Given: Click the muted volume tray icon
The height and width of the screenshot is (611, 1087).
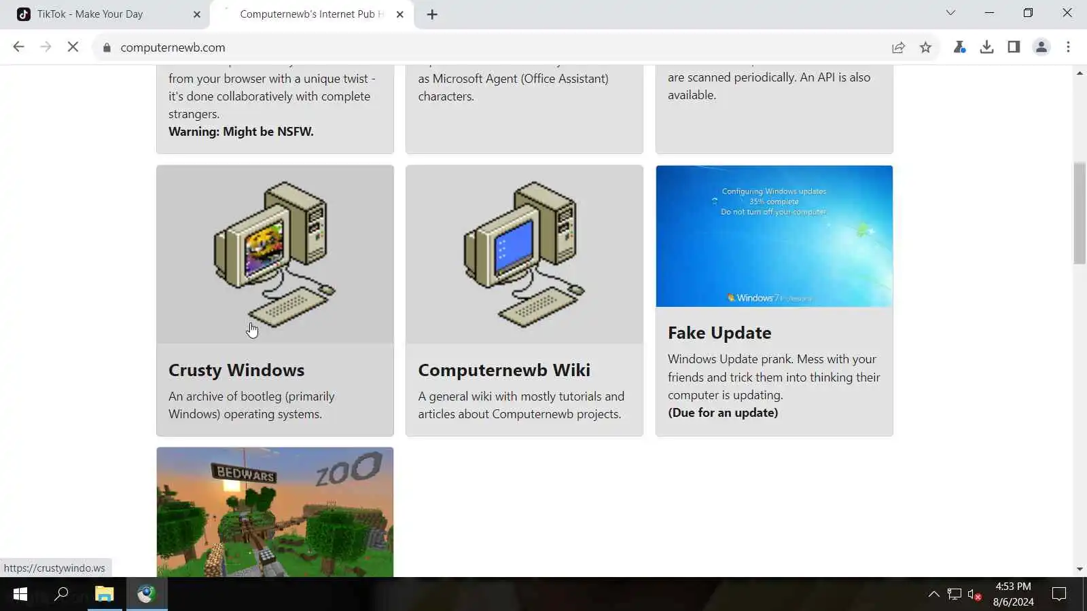Looking at the screenshot, I should point(974,595).
